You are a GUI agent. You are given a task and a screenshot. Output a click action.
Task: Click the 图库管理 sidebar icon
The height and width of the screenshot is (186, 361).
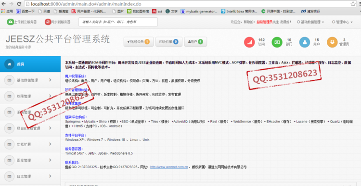point(10,160)
